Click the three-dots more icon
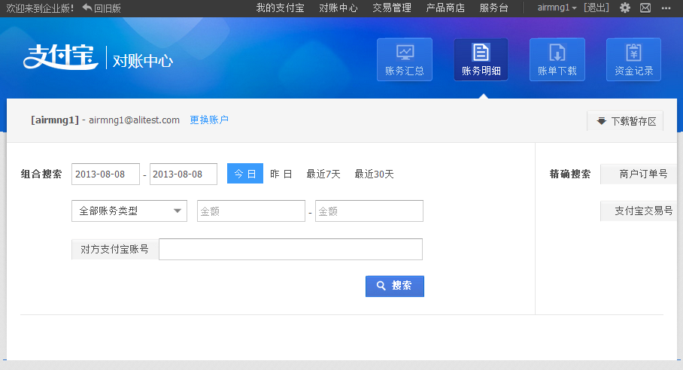The width and height of the screenshot is (683, 370). pyautogui.click(x=666, y=8)
